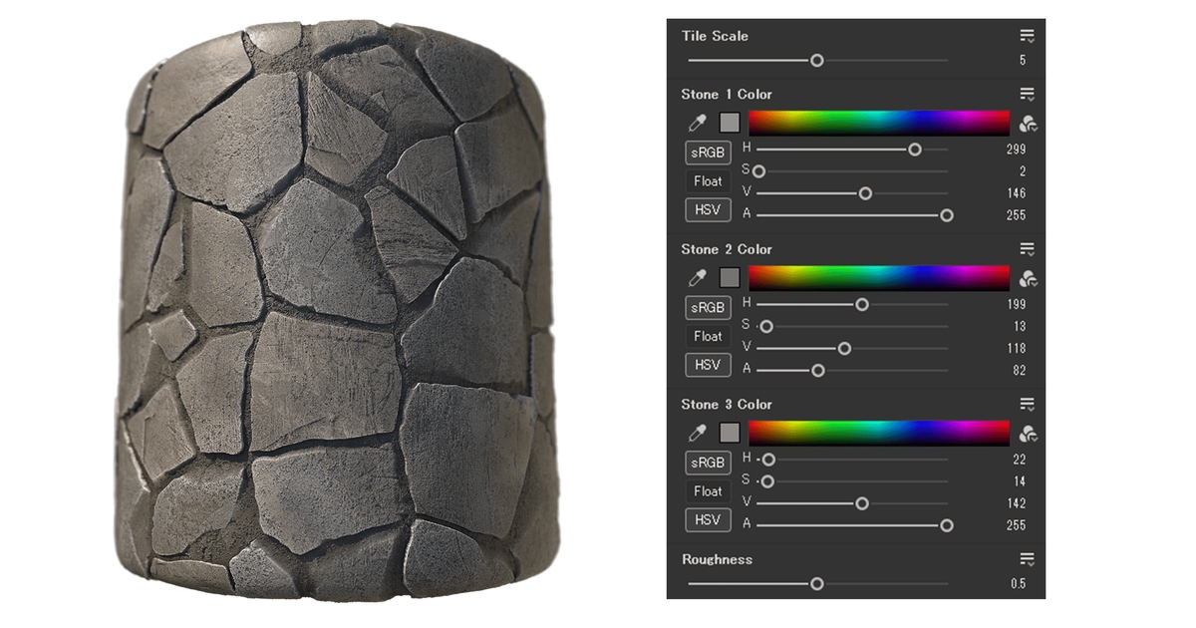Open the Stone 1 Color palette icon
Viewport: 1196px width, 628px height.
tap(1029, 124)
